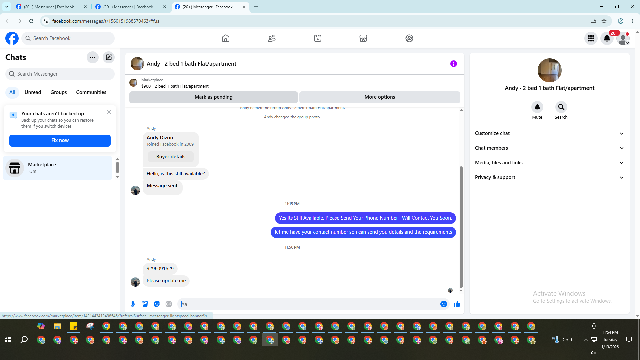Click the Mark as pending button

[213, 97]
